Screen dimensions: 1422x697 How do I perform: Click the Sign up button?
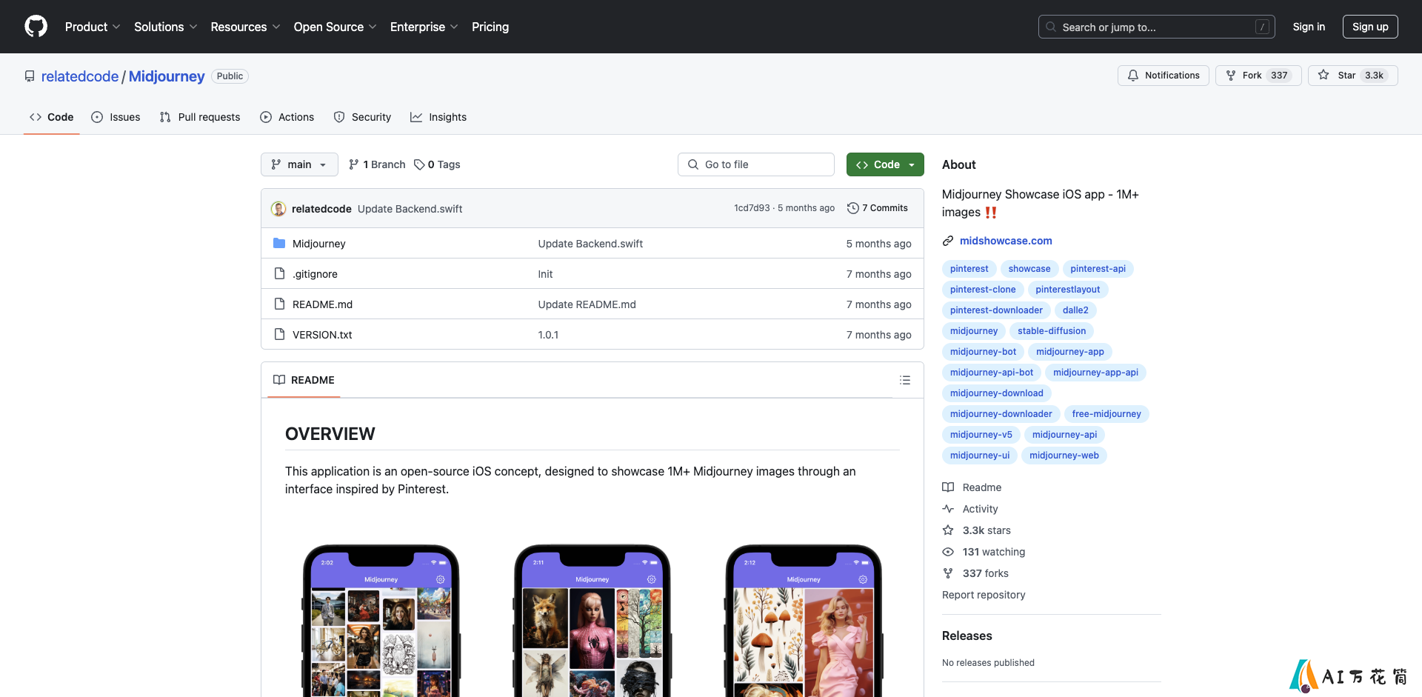[1370, 27]
